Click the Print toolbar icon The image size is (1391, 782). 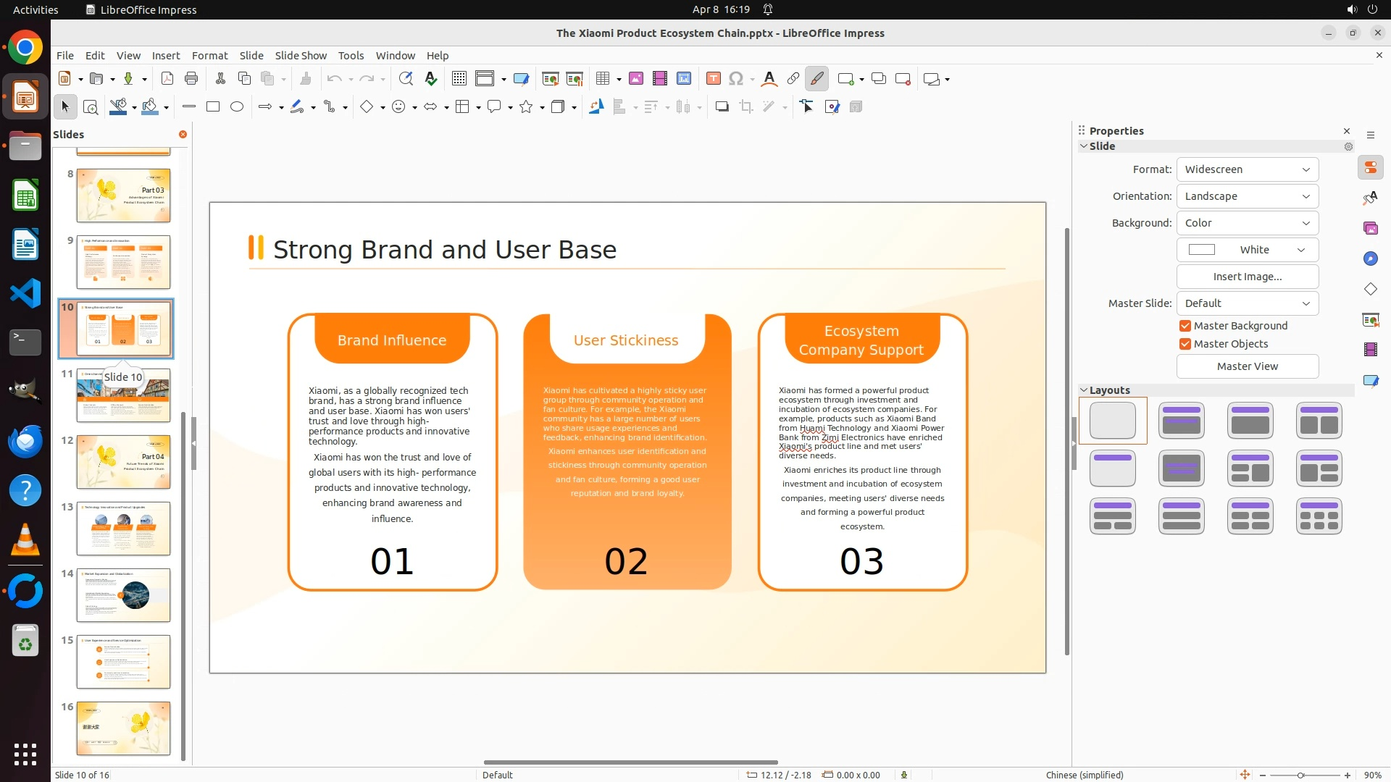(191, 79)
